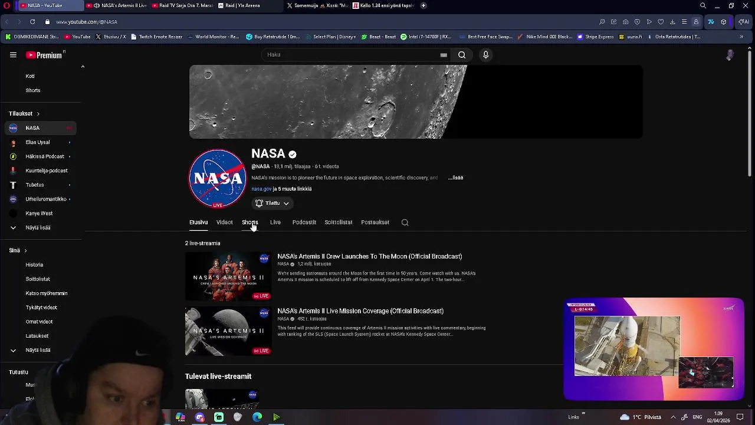Show more bookmarks with the overflow chevron
This screenshot has width=755, height=425.
741,37
